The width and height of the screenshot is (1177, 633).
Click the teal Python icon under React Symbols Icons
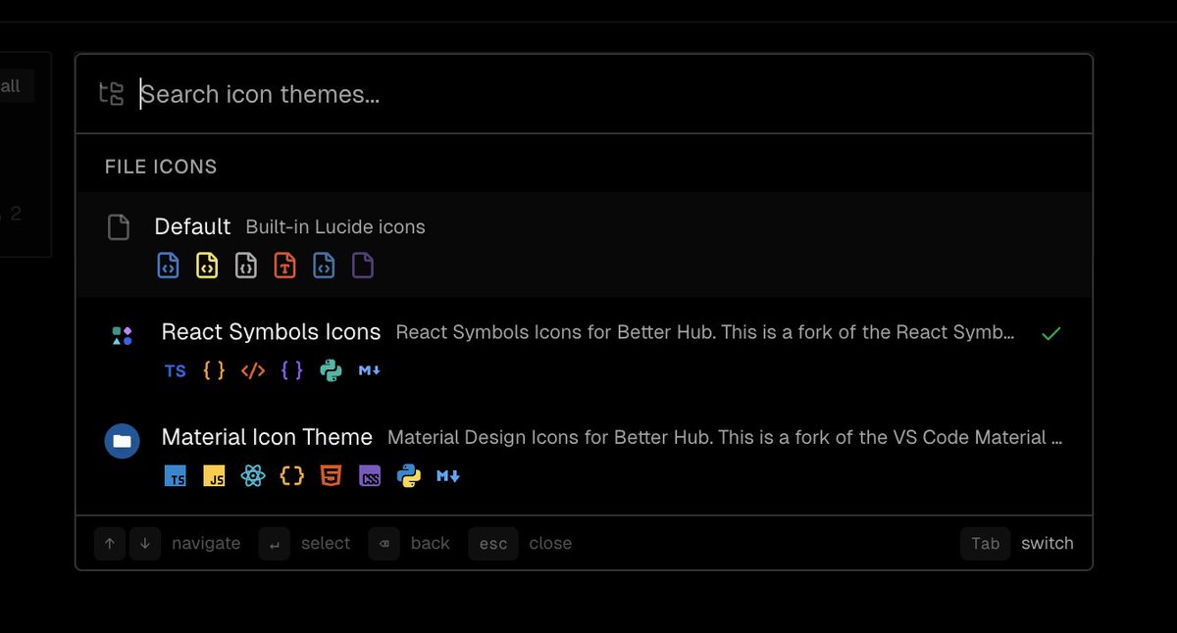(331, 370)
